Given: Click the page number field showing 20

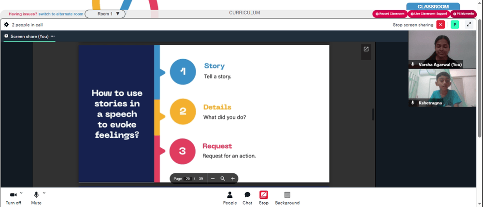Looking at the screenshot, I should (x=188, y=179).
